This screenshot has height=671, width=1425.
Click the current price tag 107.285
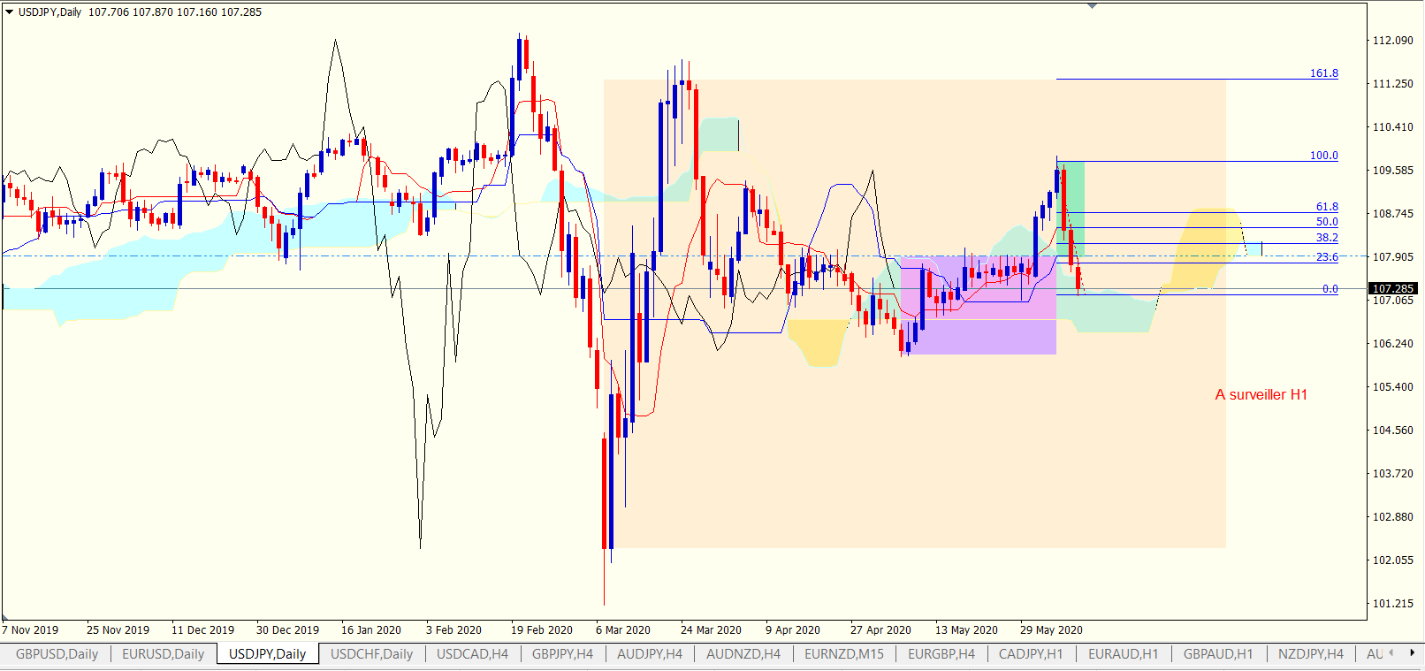tap(1393, 288)
